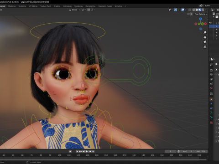
Task: Switch perspective/orthographic grid icon
Action: click(205, 47)
